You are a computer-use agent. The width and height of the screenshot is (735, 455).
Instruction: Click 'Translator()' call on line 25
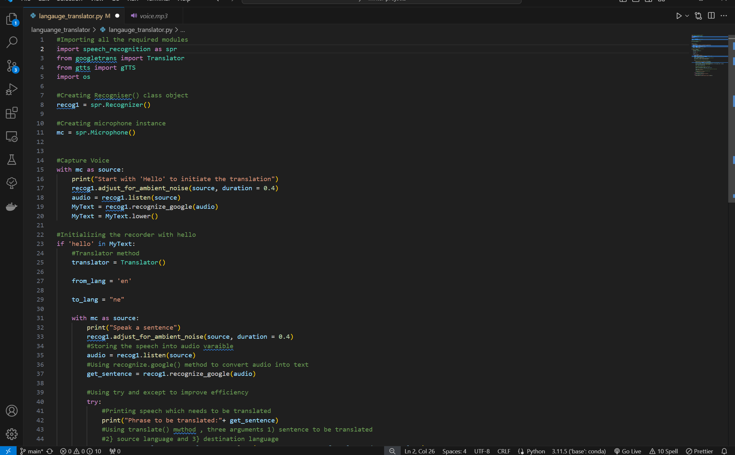(143, 262)
